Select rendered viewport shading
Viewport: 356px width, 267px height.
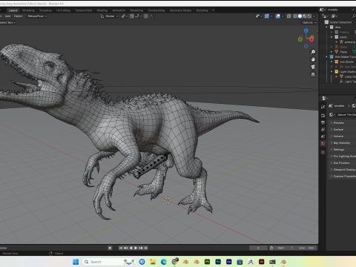(x=309, y=16)
